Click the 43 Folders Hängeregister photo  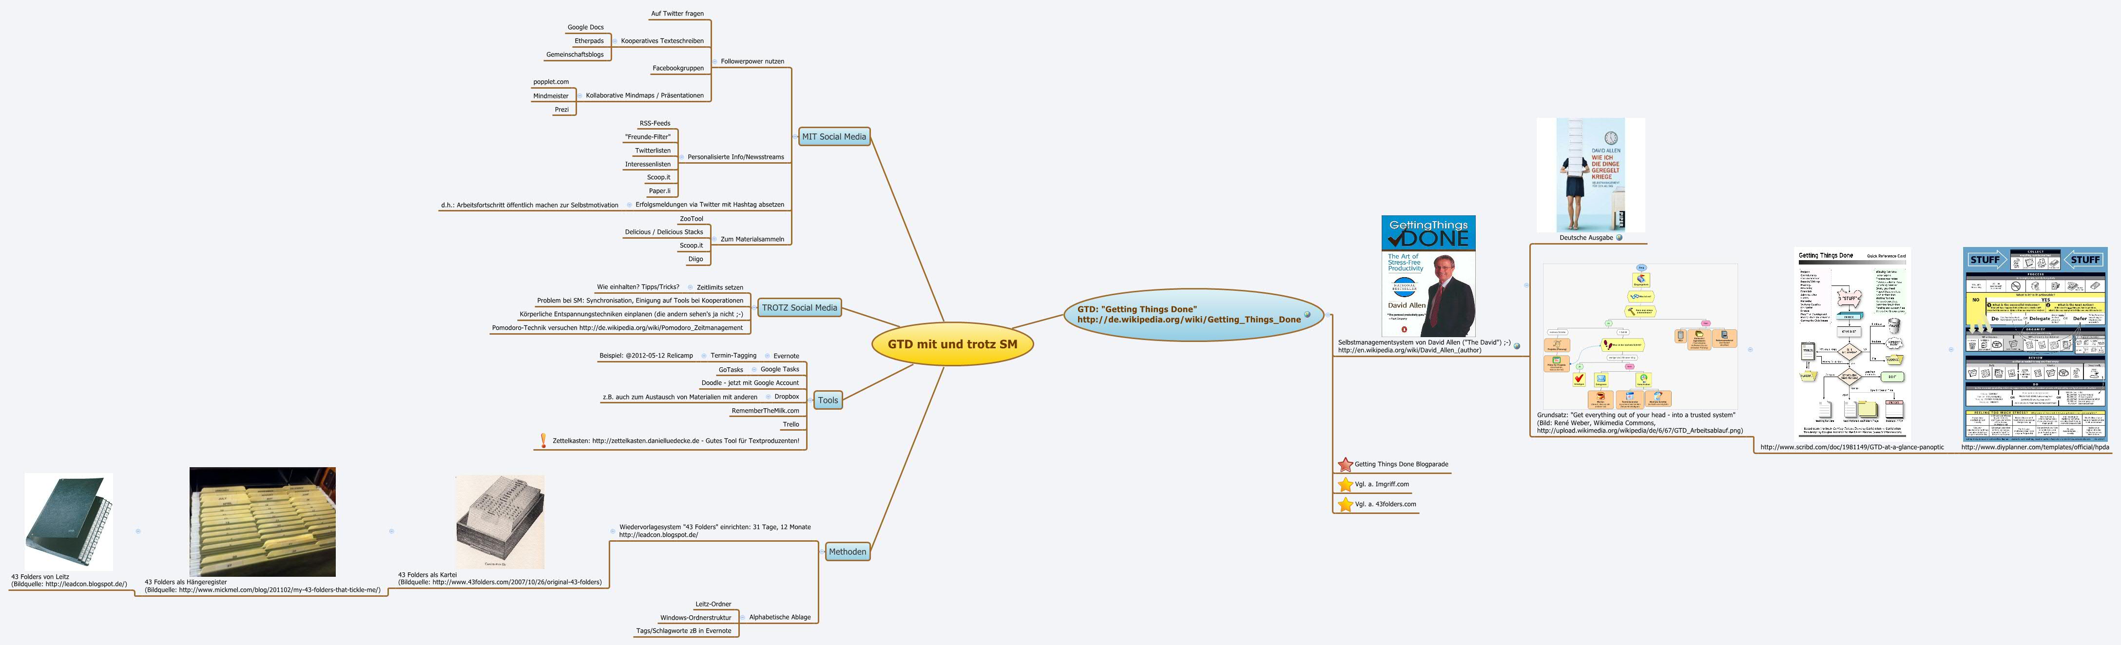pos(262,522)
